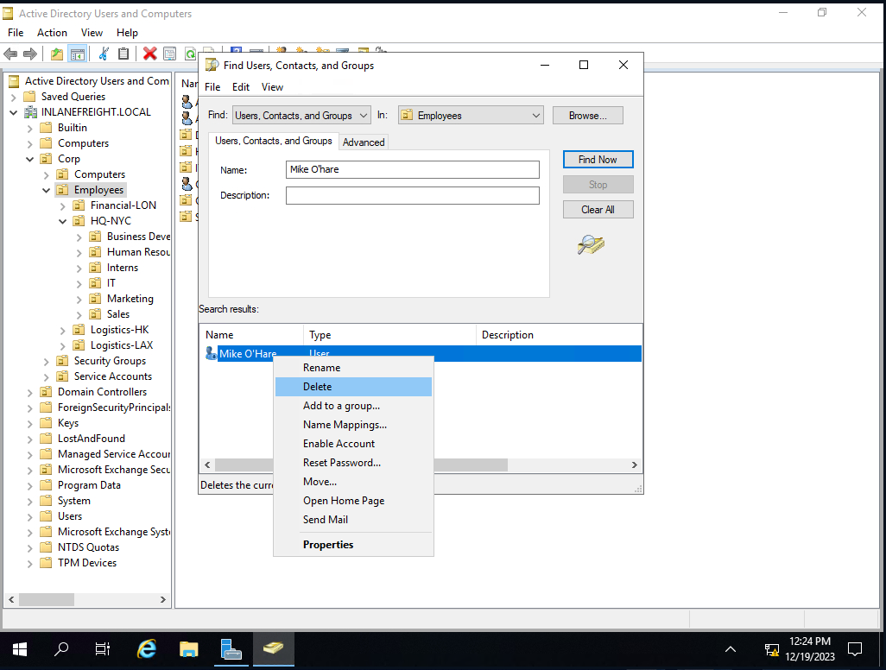Image resolution: width=886 pixels, height=670 pixels.
Task: Sort results by Type column header
Action: tap(389, 335)
